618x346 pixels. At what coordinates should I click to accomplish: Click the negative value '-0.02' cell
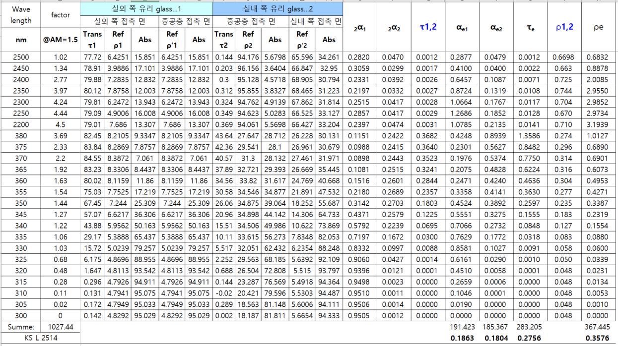[x=224, y=293]
